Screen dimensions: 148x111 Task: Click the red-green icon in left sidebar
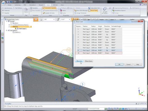pos(2,35)
